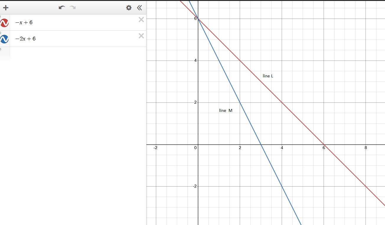Open the Add Item plus menu
The width and height of the screenshot is (385, 225).
pyautogui.click(x=6, y=8)
